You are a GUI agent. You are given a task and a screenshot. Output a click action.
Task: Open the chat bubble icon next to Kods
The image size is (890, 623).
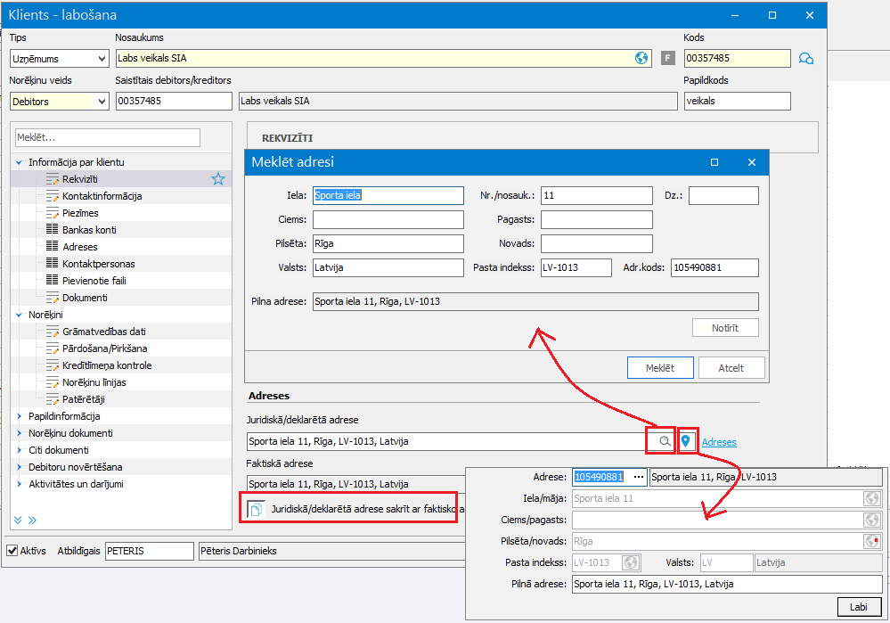click(x=806, y=59)
